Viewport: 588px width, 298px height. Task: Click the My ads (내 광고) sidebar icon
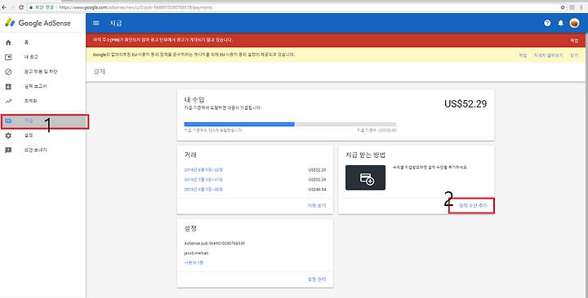coord(8,57)
